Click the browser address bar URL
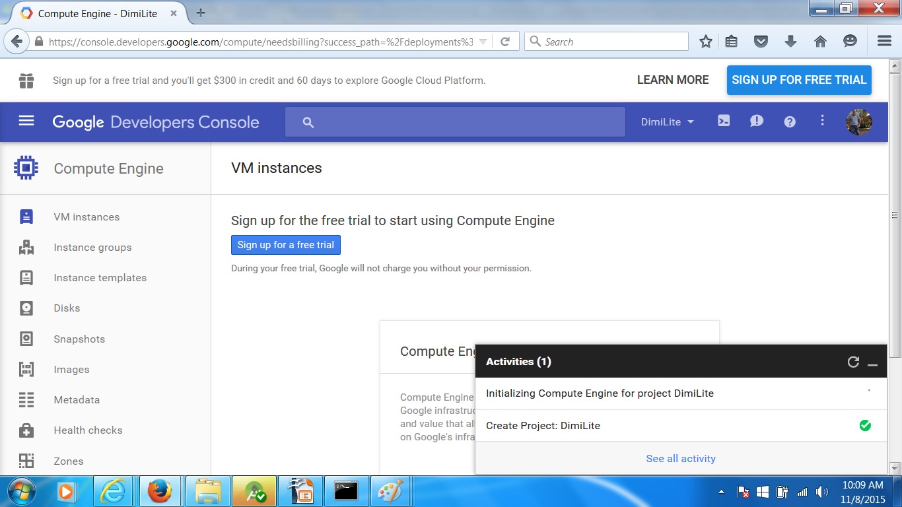 (x=261, y=42)
